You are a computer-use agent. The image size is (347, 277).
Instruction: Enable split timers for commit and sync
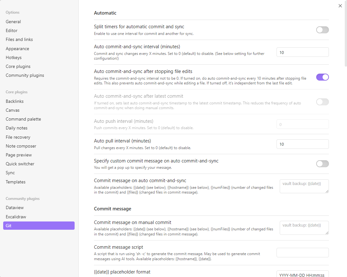(x=322, y=30)
